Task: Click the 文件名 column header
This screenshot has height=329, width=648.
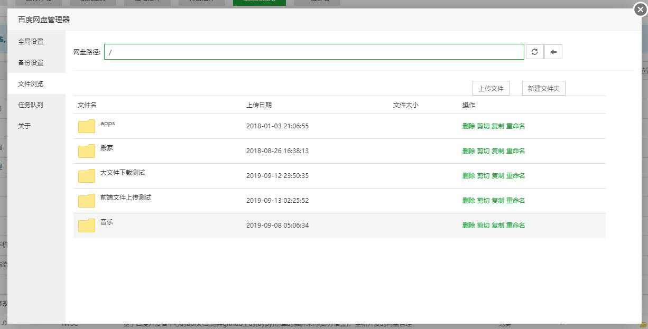Action: pos(87,105)
